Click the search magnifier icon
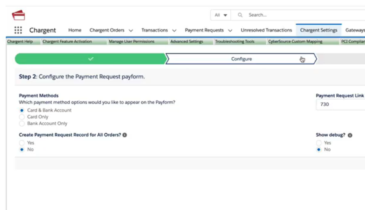 (x=240, y=15)
